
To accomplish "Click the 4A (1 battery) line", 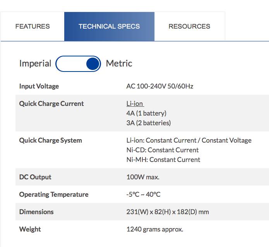I will [x=146, y=113].
